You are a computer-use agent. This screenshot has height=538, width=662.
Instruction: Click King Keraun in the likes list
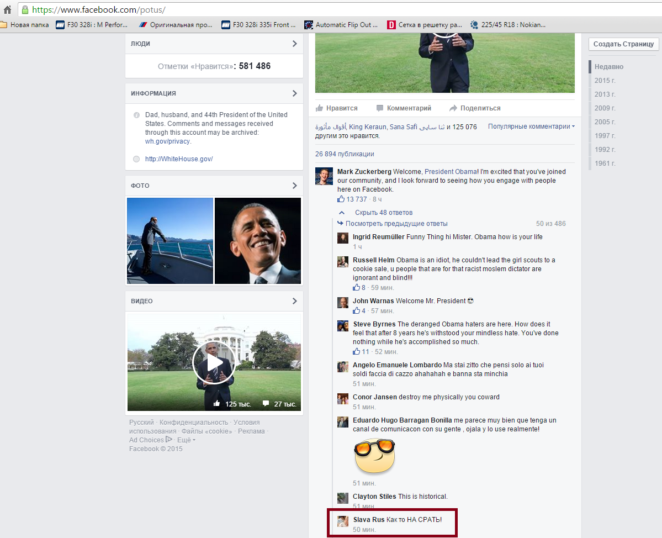[367, 126]
